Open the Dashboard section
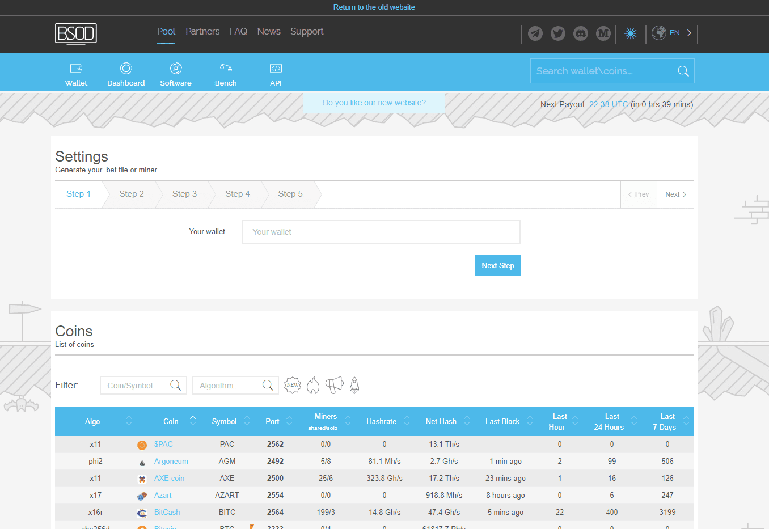This screenshot has width=769, height=529. pos(126,75)
